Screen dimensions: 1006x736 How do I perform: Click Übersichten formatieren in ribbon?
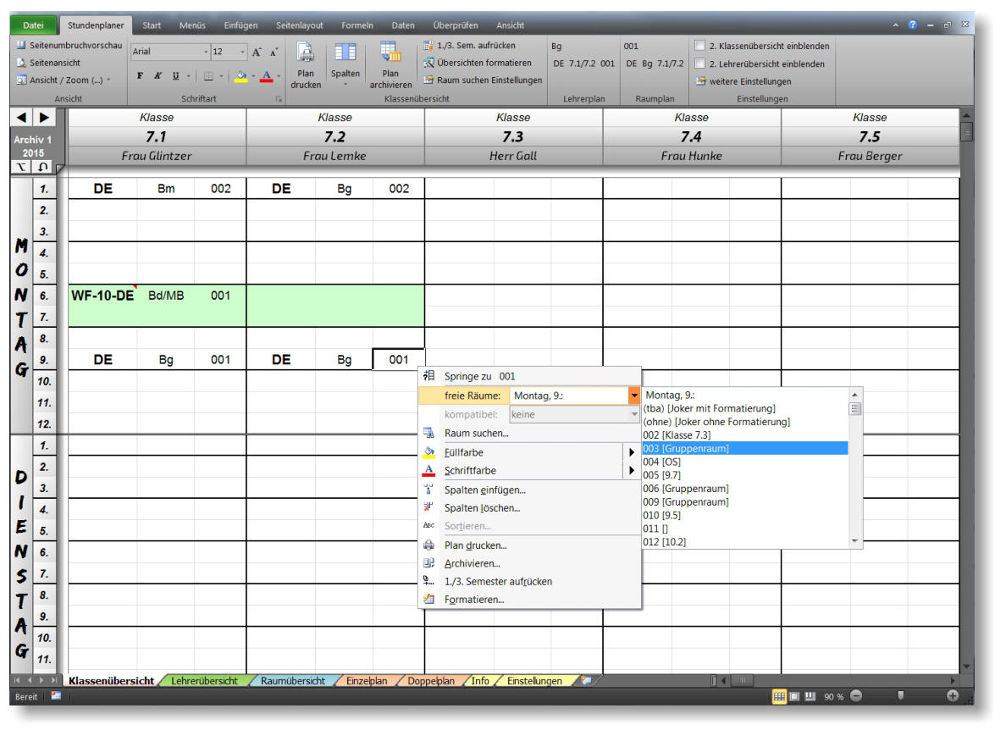tap(484, 63)
